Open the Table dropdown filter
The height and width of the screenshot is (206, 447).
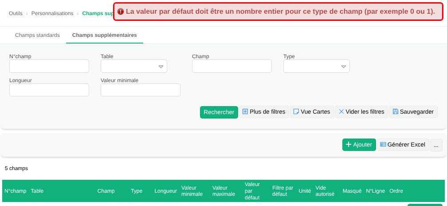pyautogui.click(x=134, y=66)
